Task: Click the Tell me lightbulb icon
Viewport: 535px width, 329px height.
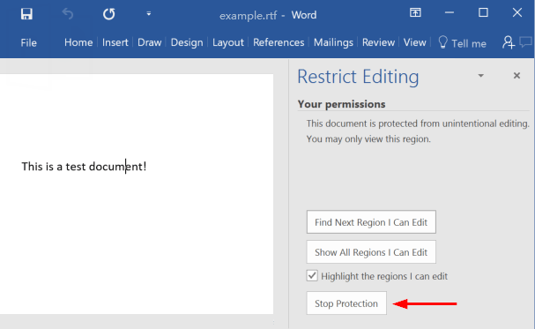Action: 442,42
